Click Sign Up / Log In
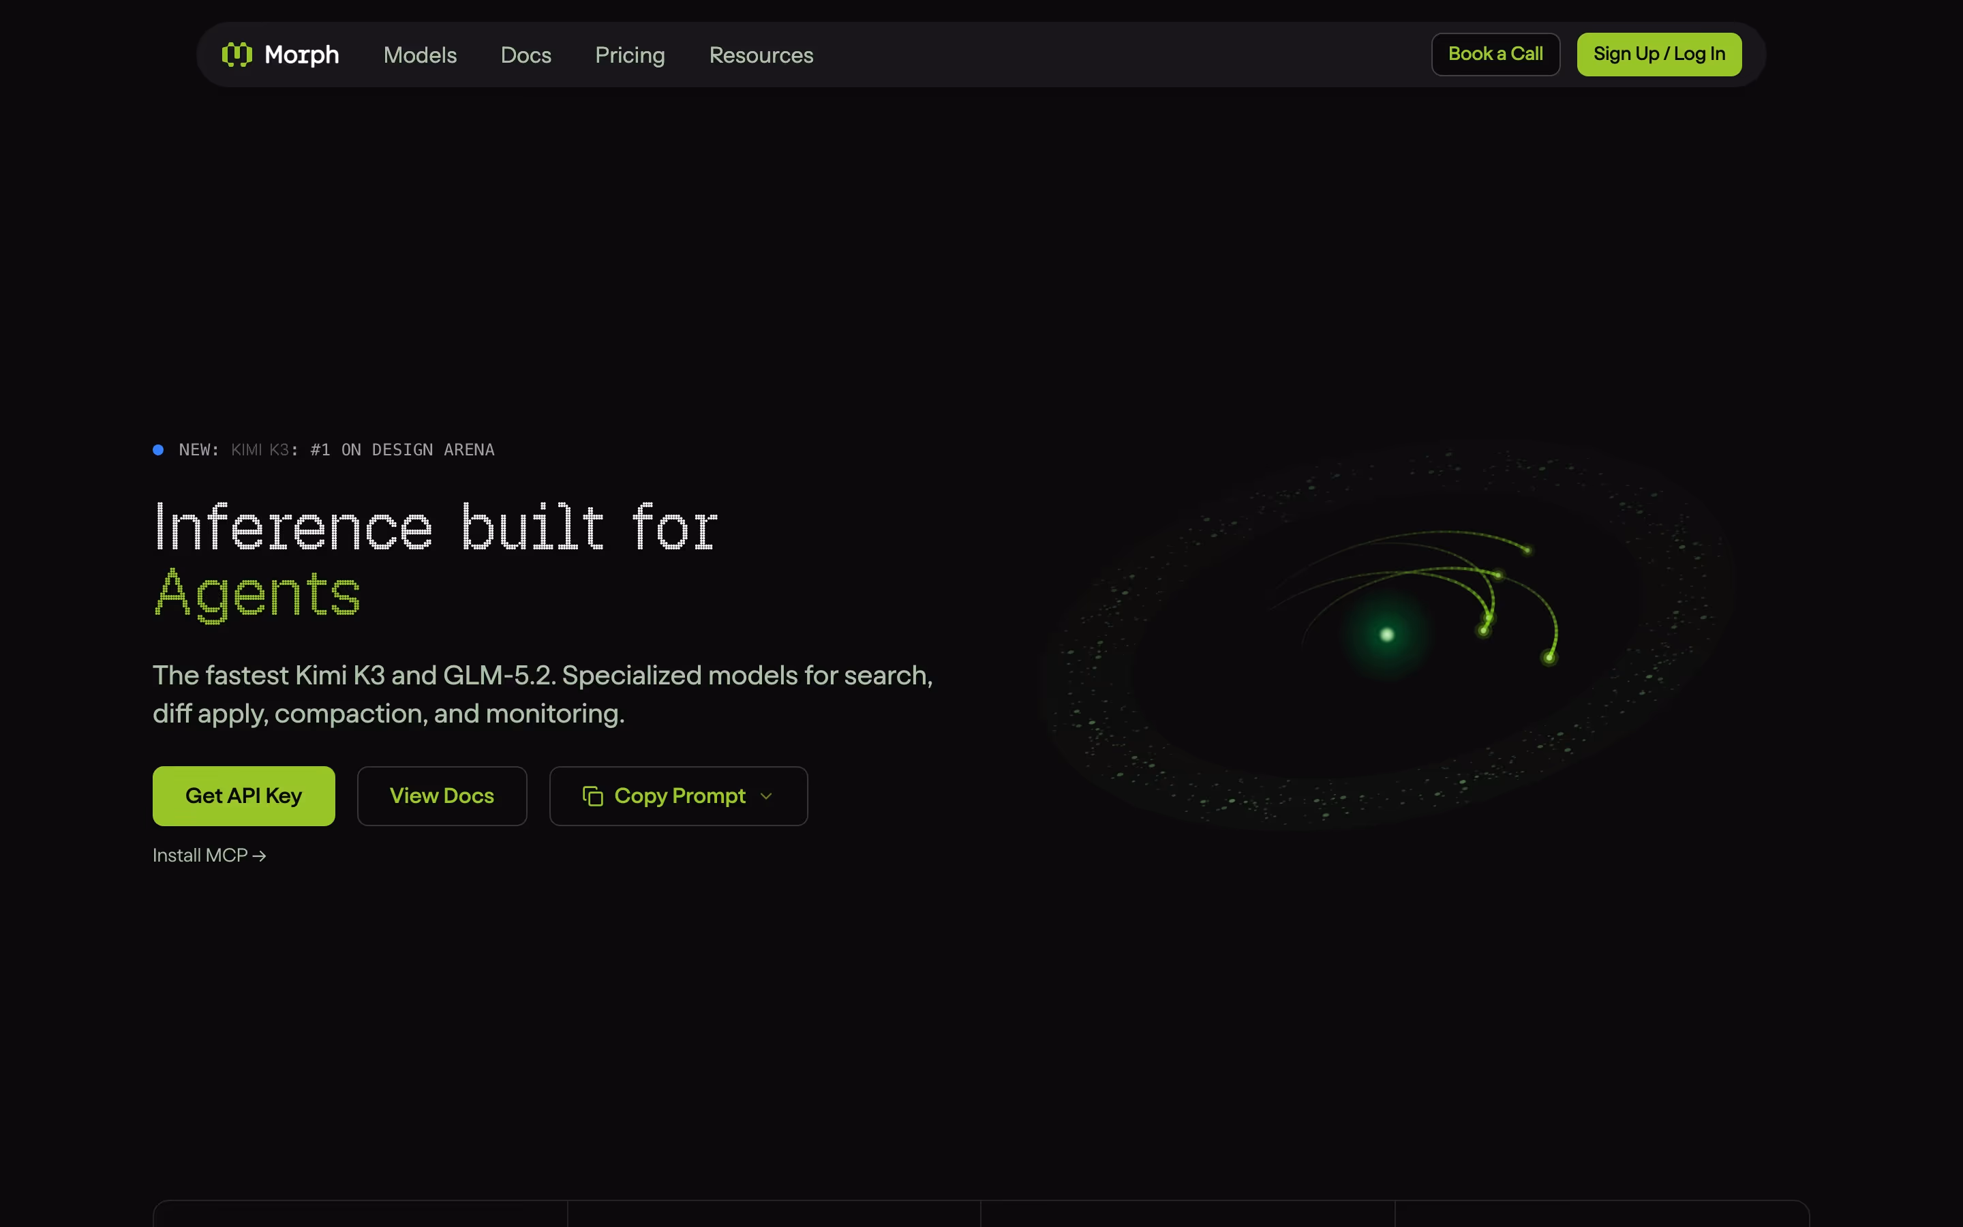 (x=1659, y=55)
